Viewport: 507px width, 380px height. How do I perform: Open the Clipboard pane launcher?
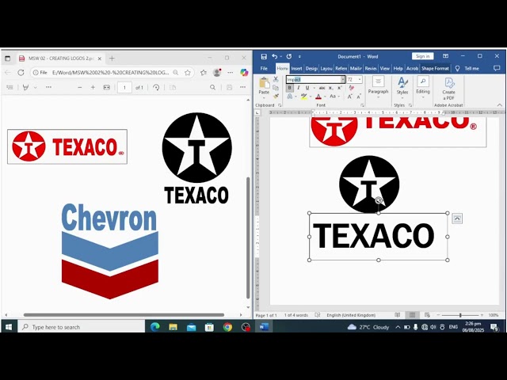click(280, 105)
